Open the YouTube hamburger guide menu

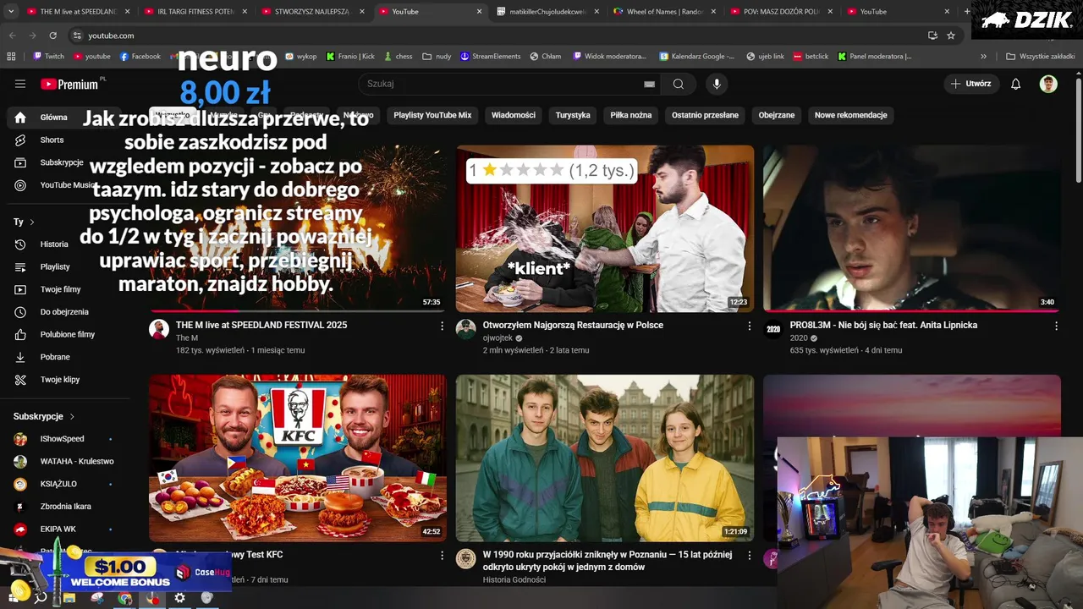point(20,84)
